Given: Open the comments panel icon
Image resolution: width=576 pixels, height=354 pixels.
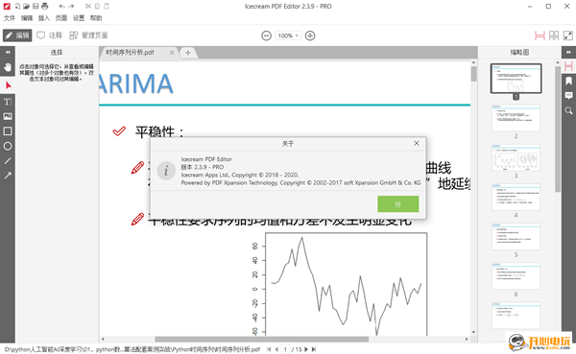Looking at the screenshot, I should [568, 96].
